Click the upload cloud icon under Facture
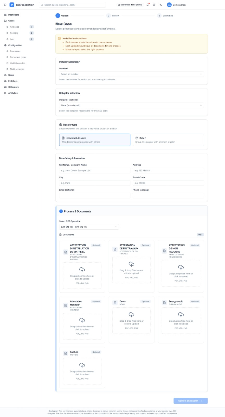This screenshot has height=417, width=225. click(82, 365)
